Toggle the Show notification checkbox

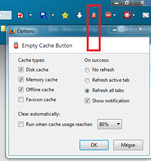[x=87, y=100]
